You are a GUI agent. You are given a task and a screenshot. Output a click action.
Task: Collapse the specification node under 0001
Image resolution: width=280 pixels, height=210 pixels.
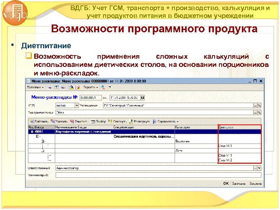(37, 136)
